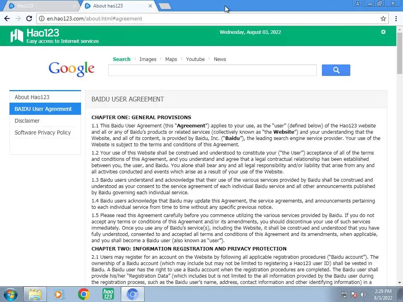
Task: Open BAIDU User Agreement in the sidebar
Action: coord(45,109)
